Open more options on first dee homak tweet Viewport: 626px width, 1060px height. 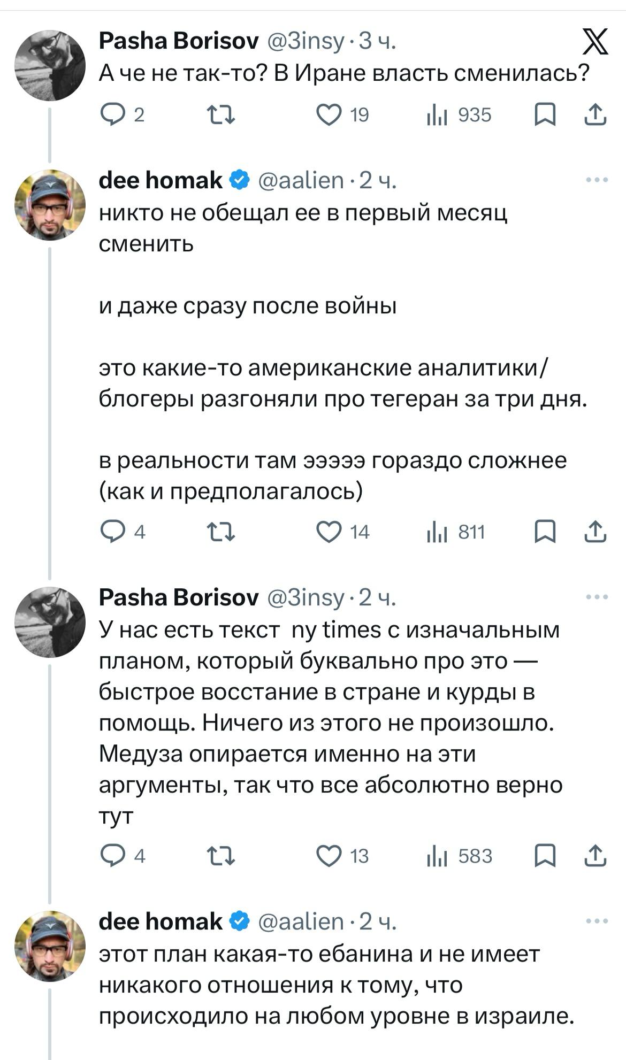(597, 180)
